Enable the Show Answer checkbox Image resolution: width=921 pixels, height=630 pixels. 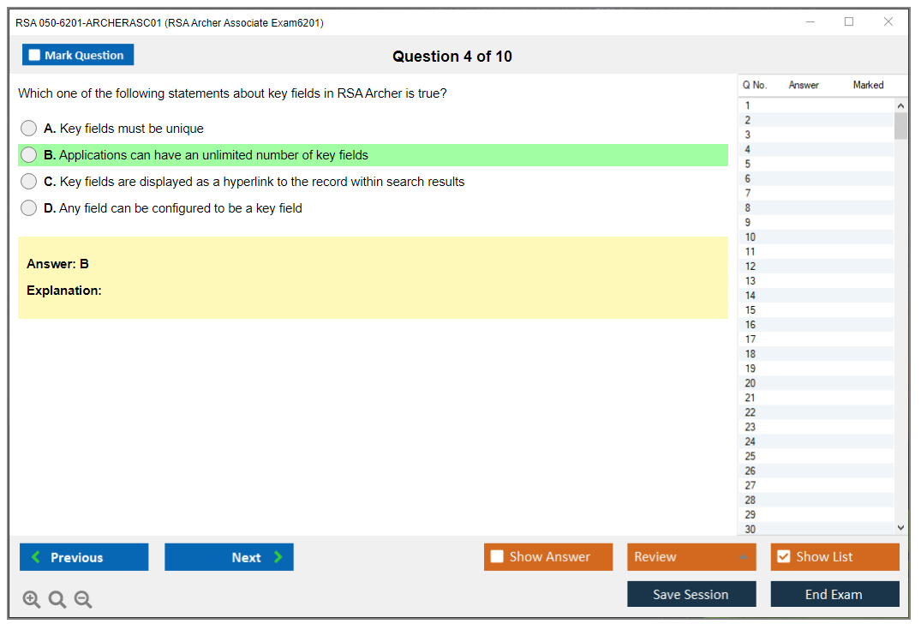point(497,557)
